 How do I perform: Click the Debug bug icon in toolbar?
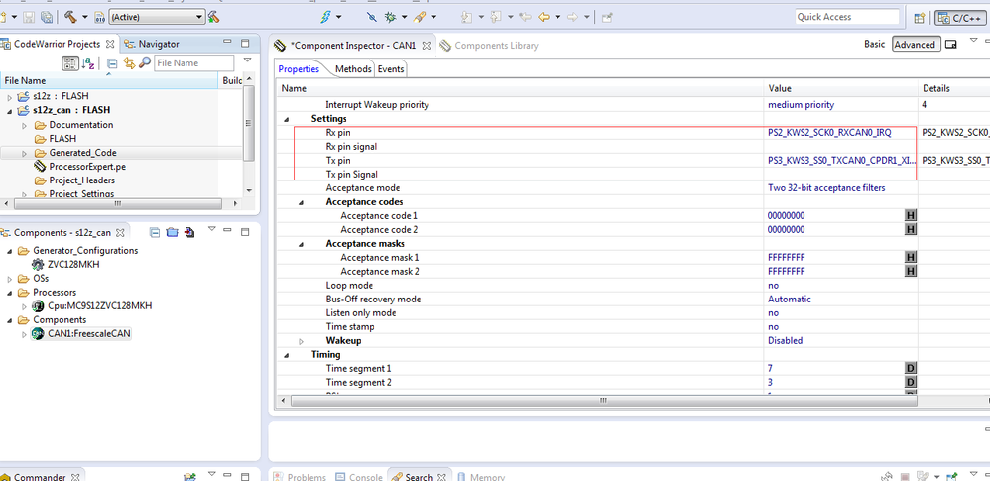(391, 17)
